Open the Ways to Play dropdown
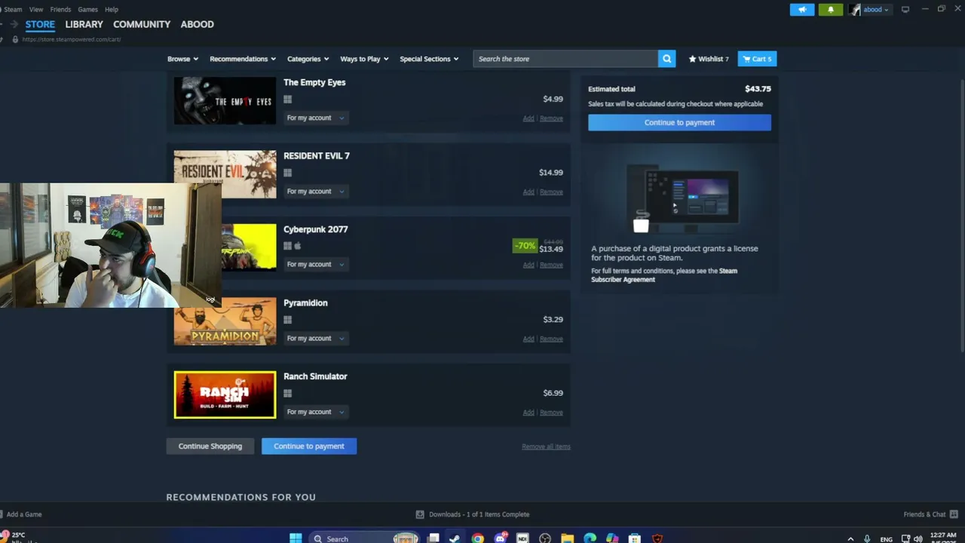This screenshot has width=965, height=543. 364,59
